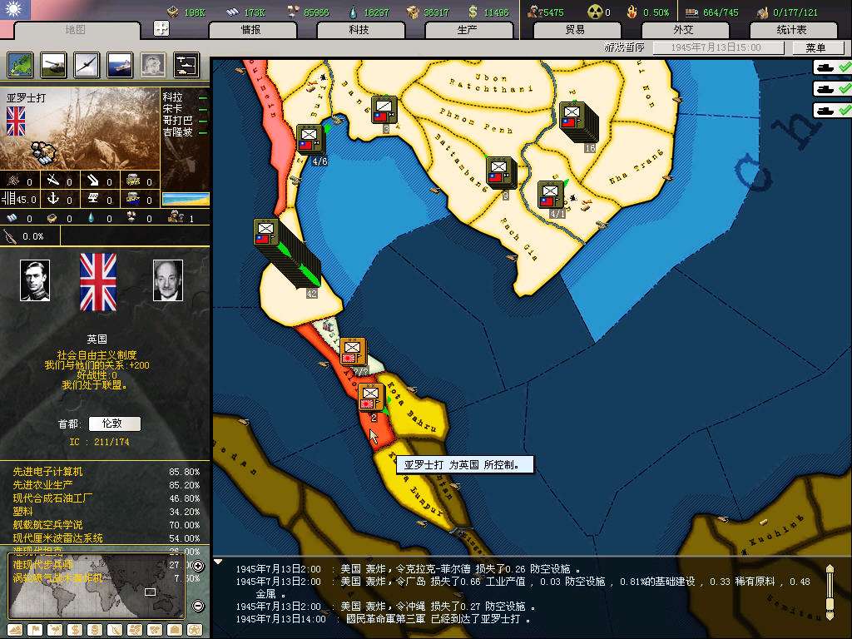The height and width of the screenshot is (639, 852).
Task: Switch to the 外交 diplomacy tab
Action: click(683, 30)
